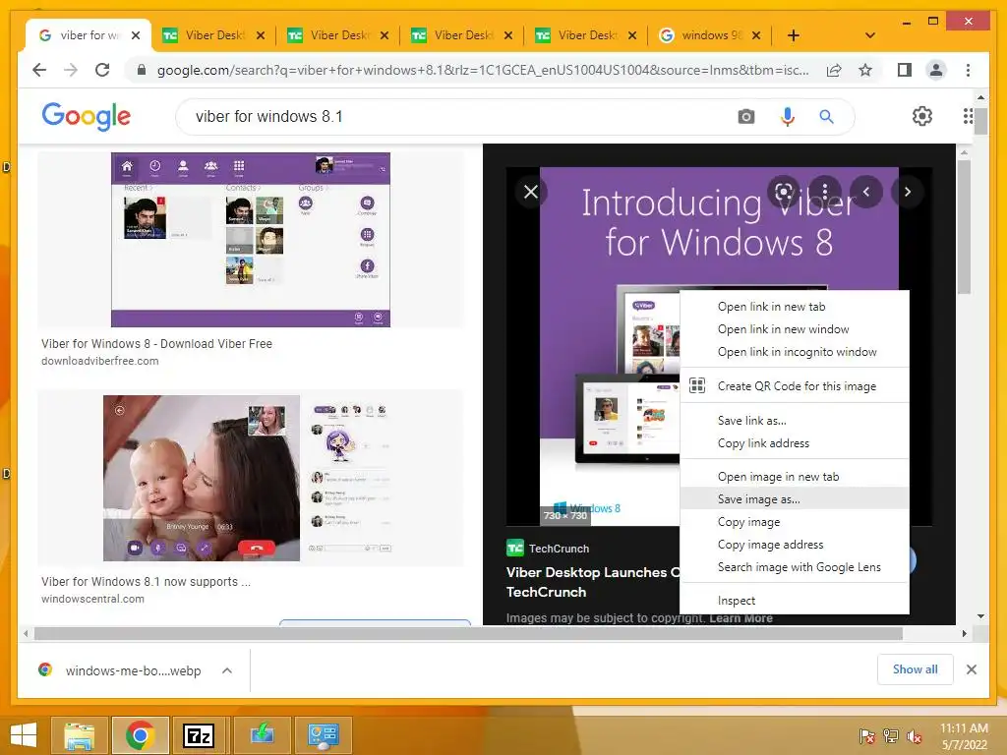1007x755 pixels.
Task: Open Viber for Windows 8 download result
Action: pos(156,343)
